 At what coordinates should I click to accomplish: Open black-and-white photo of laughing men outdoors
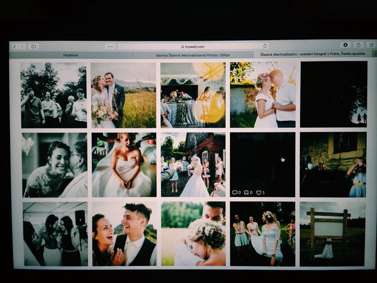click(54, 95)
